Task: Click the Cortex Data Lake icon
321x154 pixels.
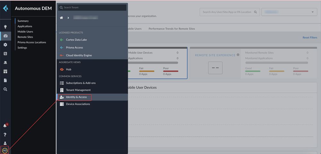Action: [62, 40]
